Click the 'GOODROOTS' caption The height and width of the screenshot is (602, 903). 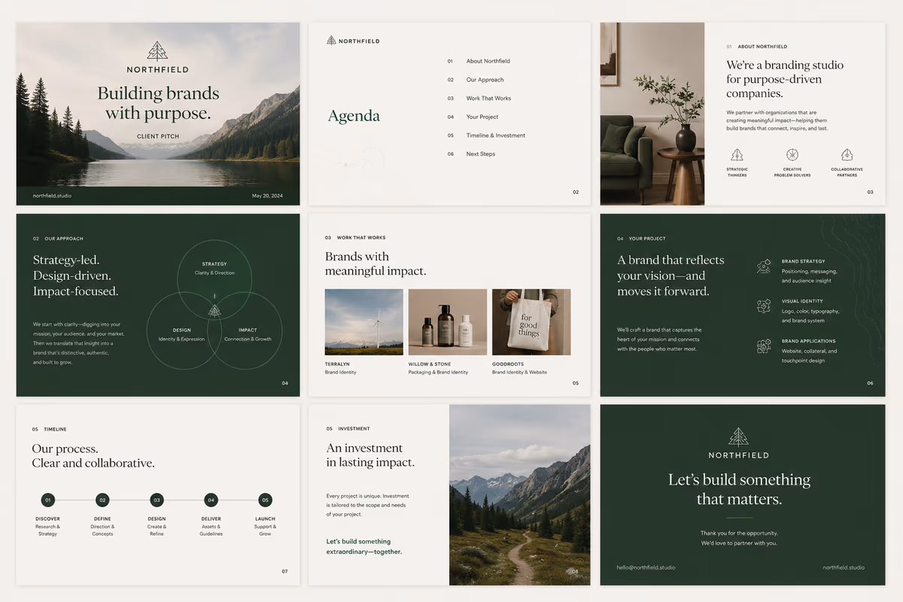[x=508, y=364]
